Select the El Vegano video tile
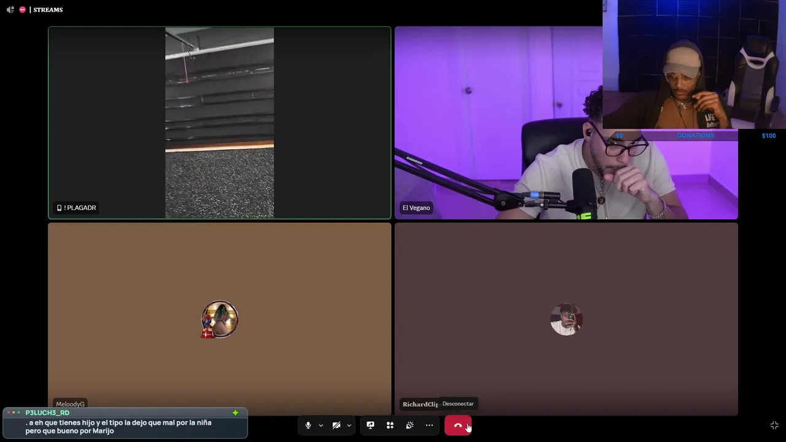The image size is (786, 442). [566, 123]
